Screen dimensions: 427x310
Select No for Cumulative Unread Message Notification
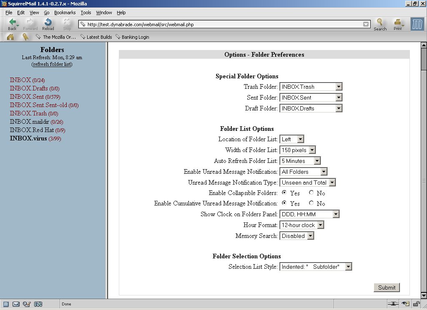coord(311,203)
